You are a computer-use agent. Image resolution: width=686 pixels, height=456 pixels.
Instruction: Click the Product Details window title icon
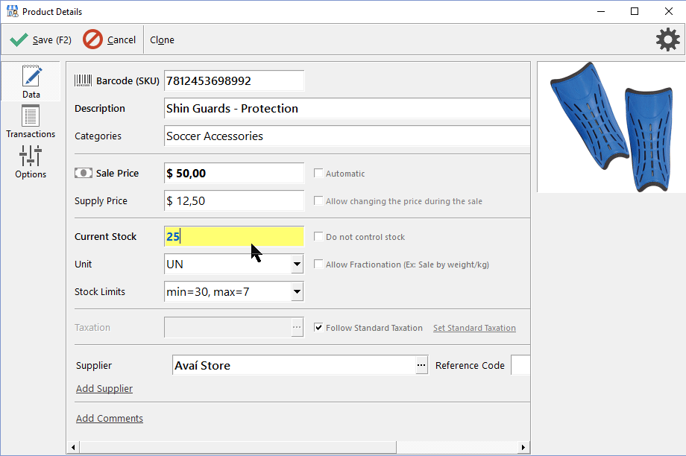(13, 11)
